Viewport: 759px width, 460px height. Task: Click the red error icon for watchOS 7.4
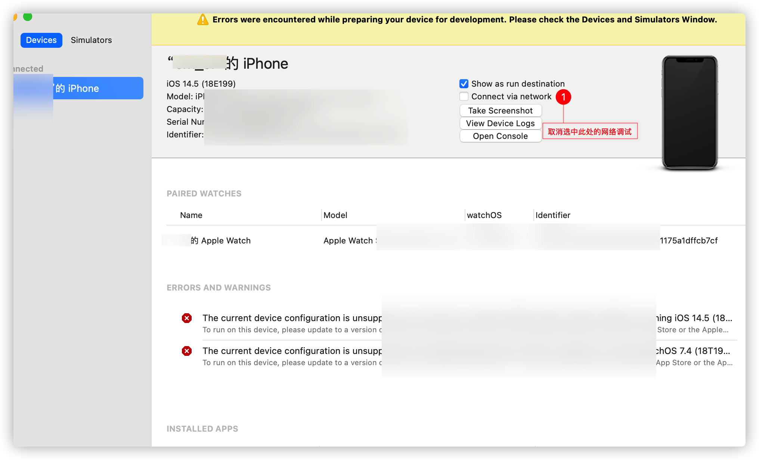click(187, 351)
